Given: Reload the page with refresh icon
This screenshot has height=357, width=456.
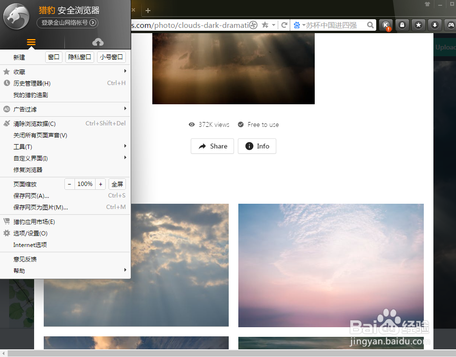Looking at the screenshot, I should point(284,25).
